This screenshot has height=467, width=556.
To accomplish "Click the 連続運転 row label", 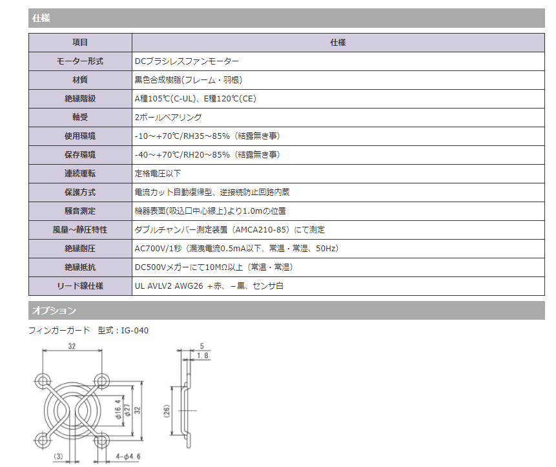I will click(x=80, y=174).
